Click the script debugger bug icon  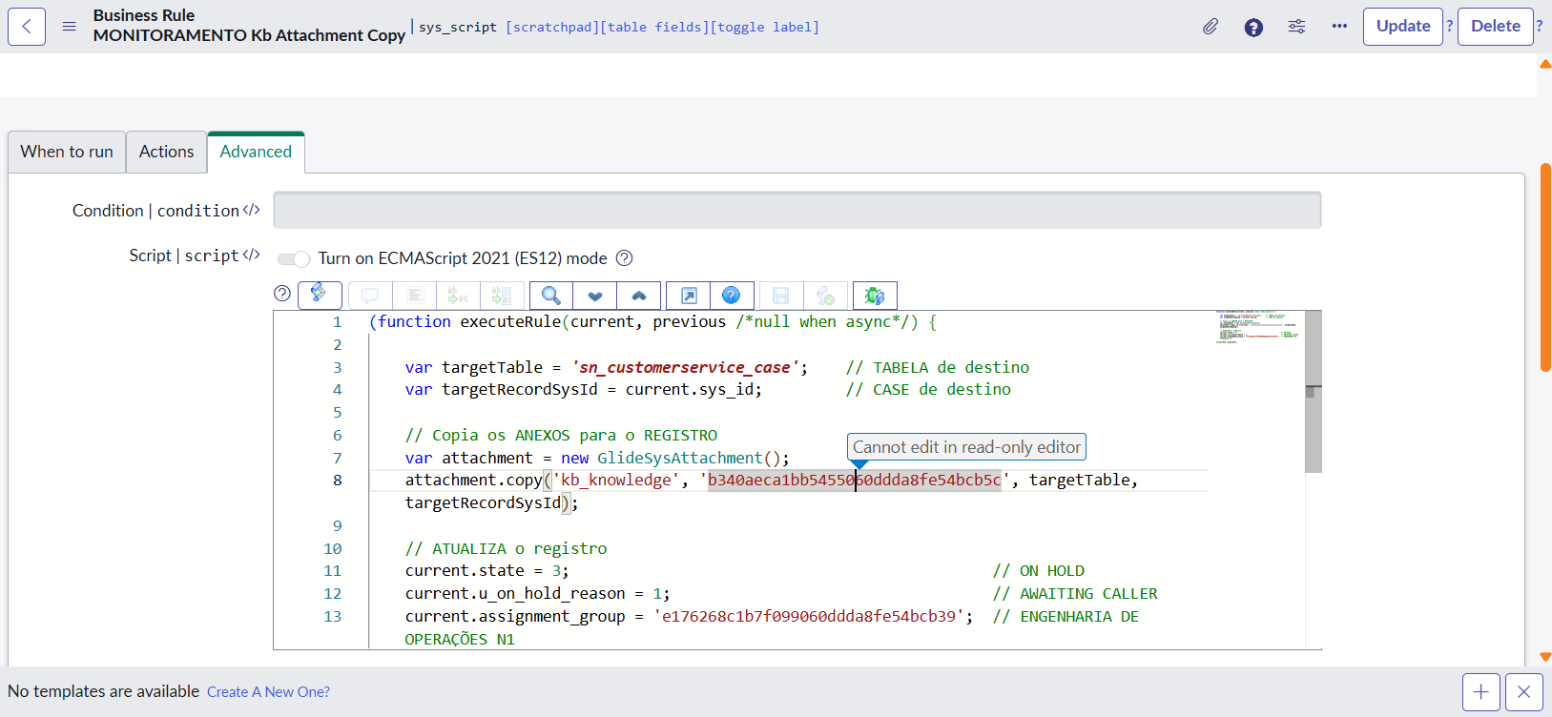tap(875, 296)
